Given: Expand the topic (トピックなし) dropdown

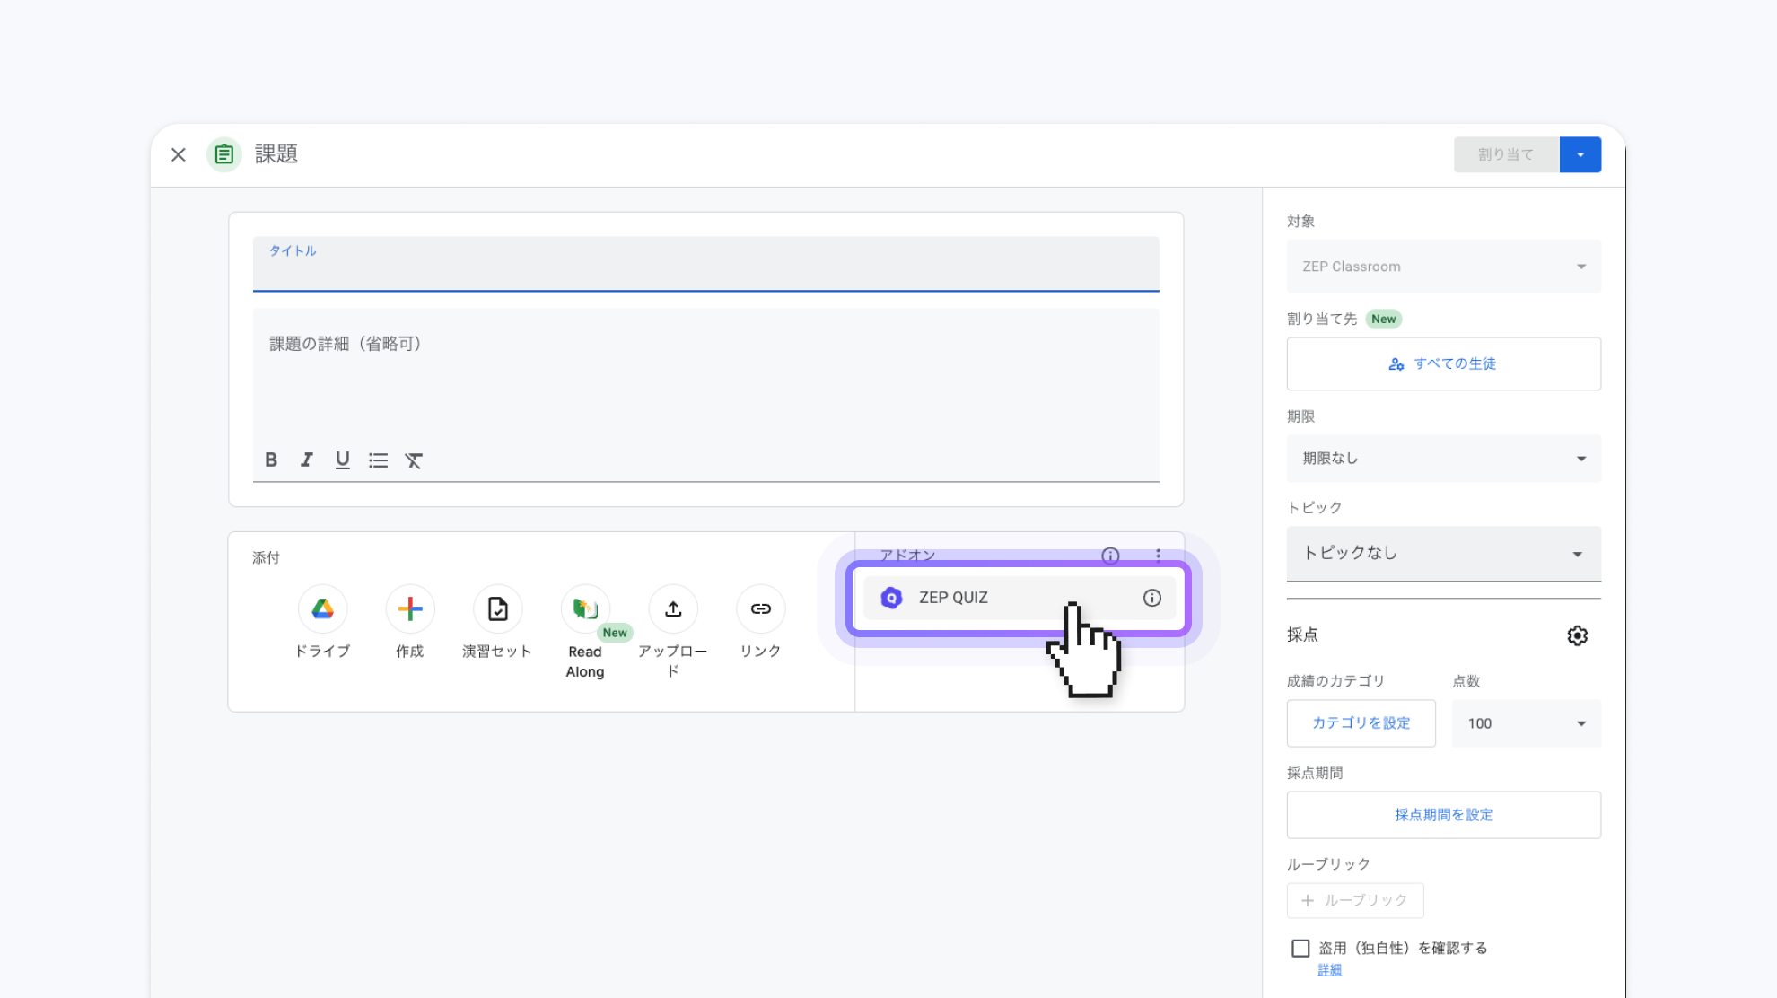Looking at the screenshot, I should 1443,554.
